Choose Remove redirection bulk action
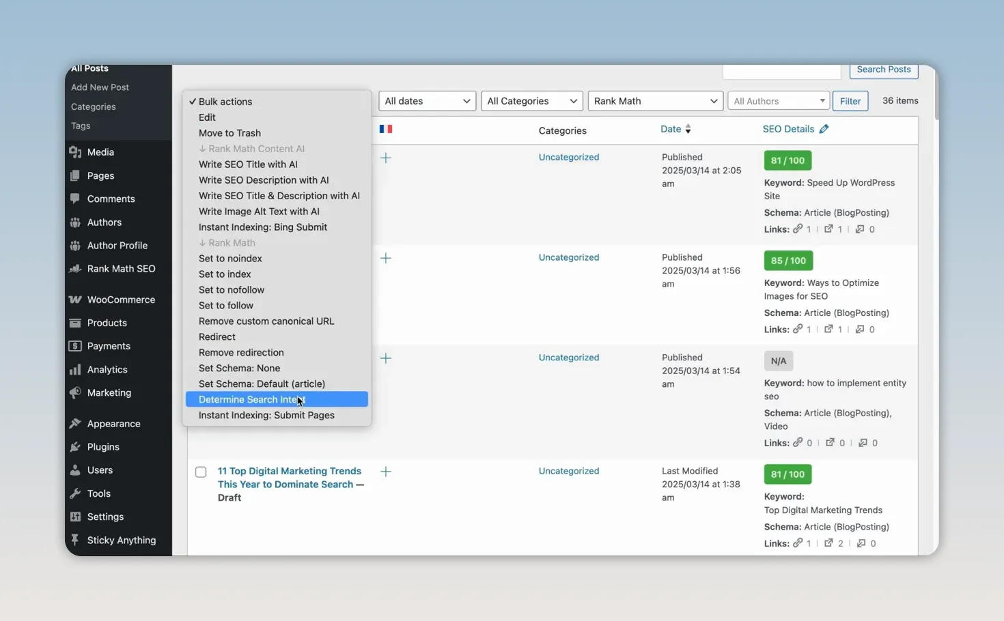 coord(277,353)
